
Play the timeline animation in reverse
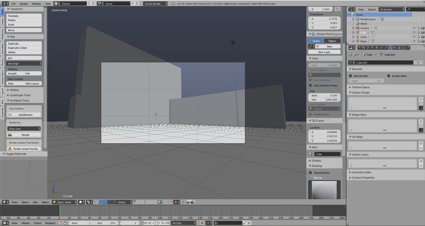click(154, 223)
